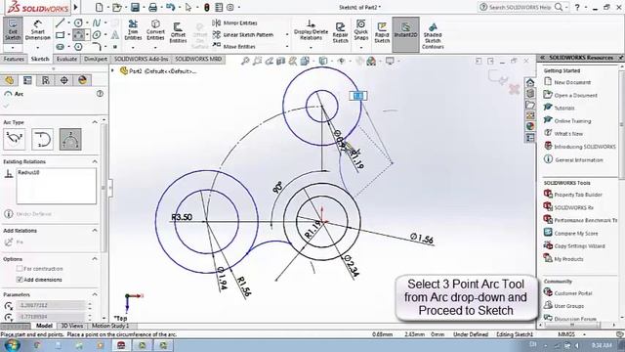Click Quick Snaps tool
Viewport: 625px width, 352px height.
point(360,30)
